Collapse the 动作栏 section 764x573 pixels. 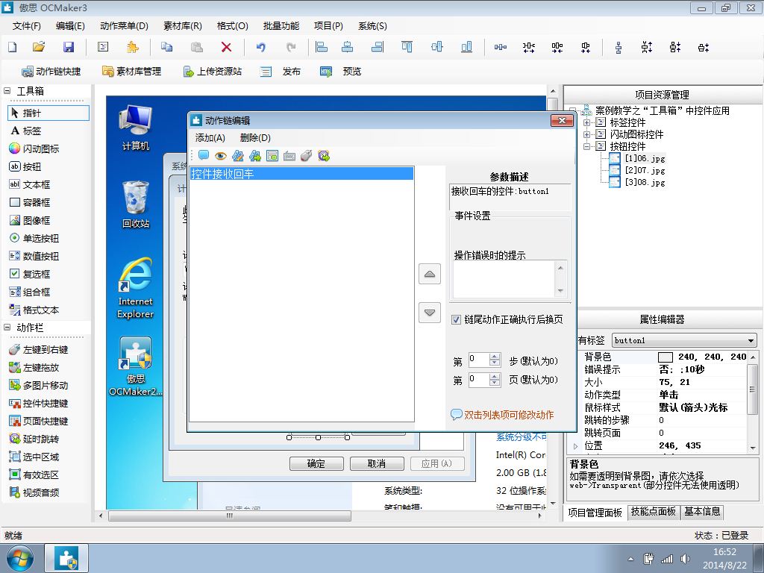(7, 328)
